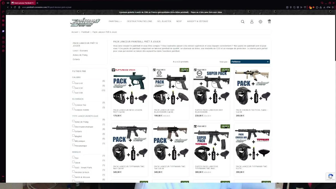Reload the page with refresh icon
The height and width of the screenshot is (189, 336).
click(15, 7)
